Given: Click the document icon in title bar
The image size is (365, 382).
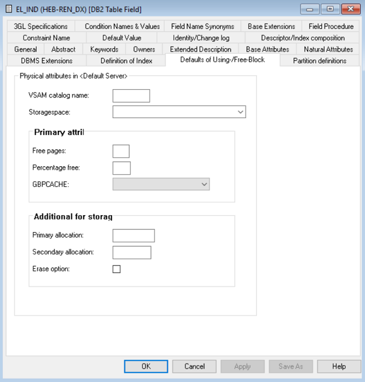Looking at the screenshot, I should pyautogui.click(x=9, y=9).
